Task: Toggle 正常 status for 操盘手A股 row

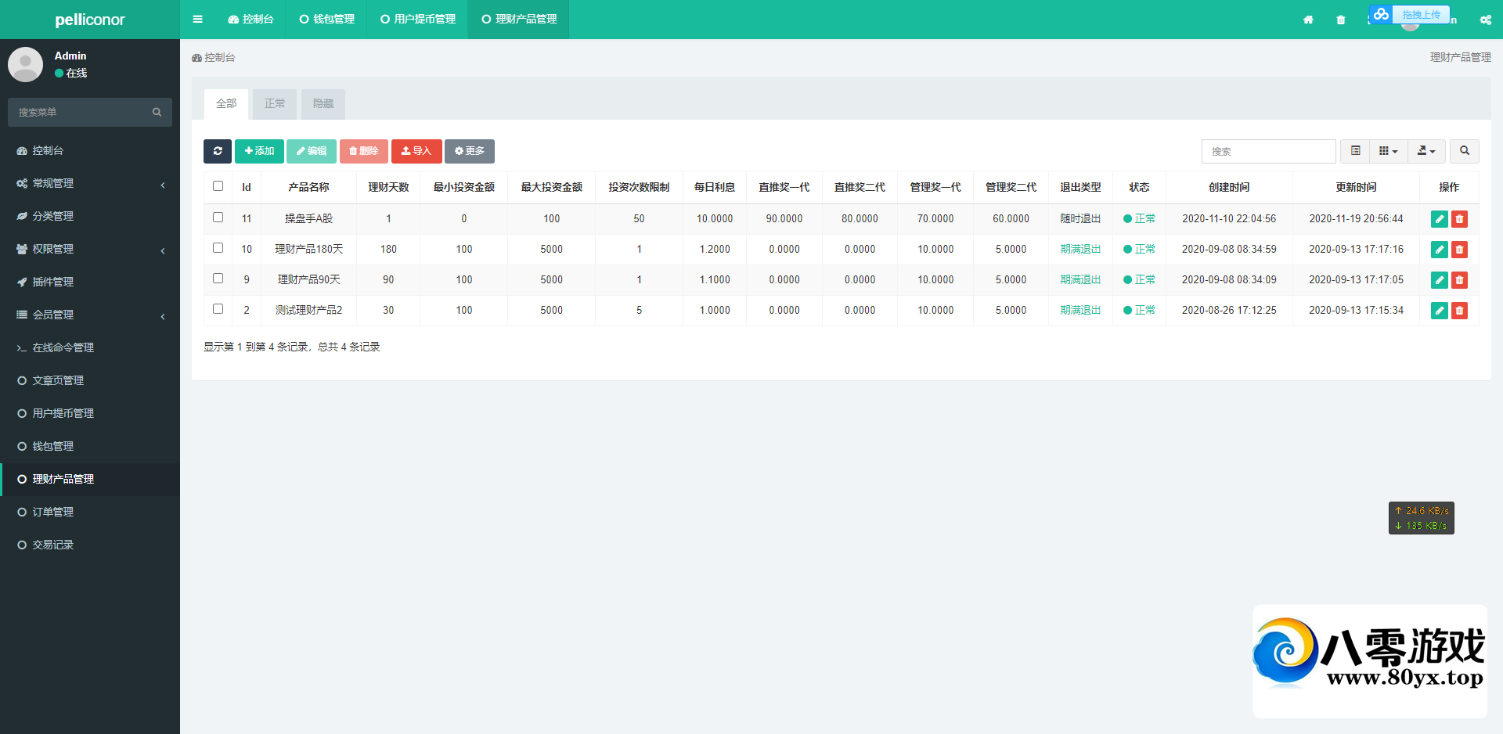Action: point(1139,219)
